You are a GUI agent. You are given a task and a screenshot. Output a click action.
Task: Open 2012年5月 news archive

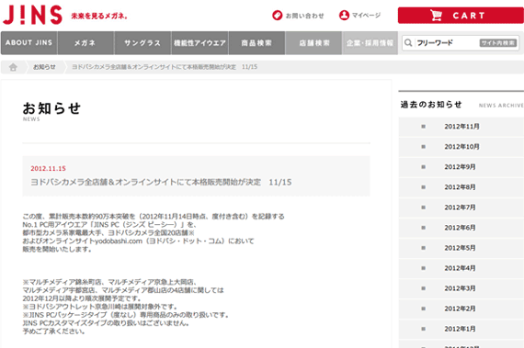(x=461, y=248)
